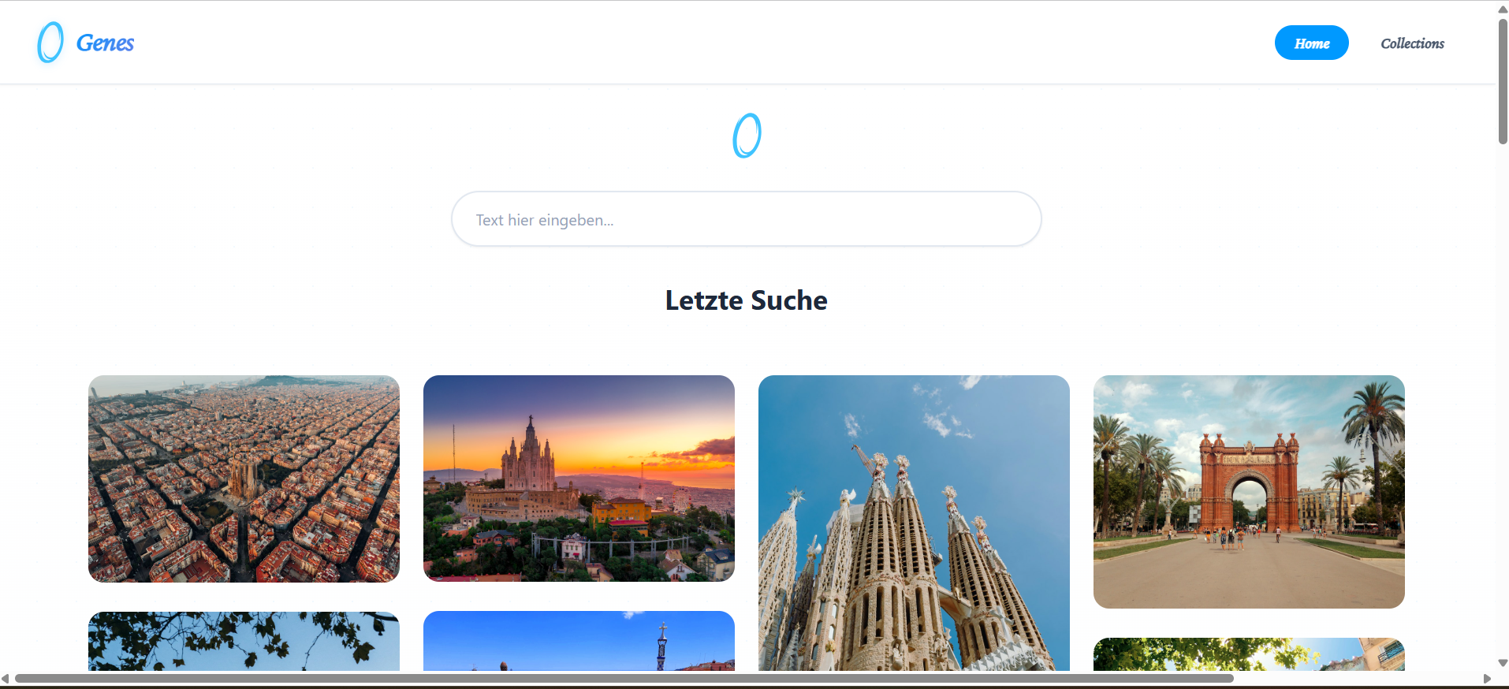Click the vertical scrollbar down arrow
This screenshot has width=1509, height=689.
coord(1503,663)
